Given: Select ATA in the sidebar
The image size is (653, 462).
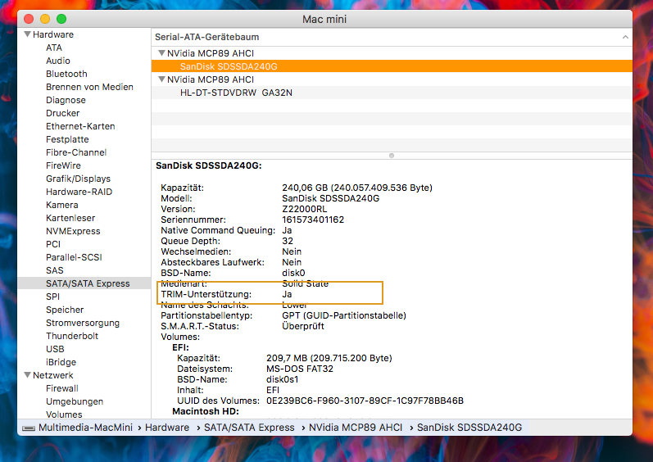Looking at the screenshot, I should (x=54, y=48).
